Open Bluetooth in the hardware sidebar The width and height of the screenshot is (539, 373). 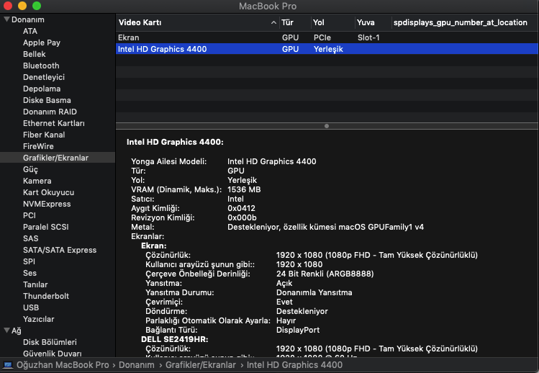click(x=41, y=66)
